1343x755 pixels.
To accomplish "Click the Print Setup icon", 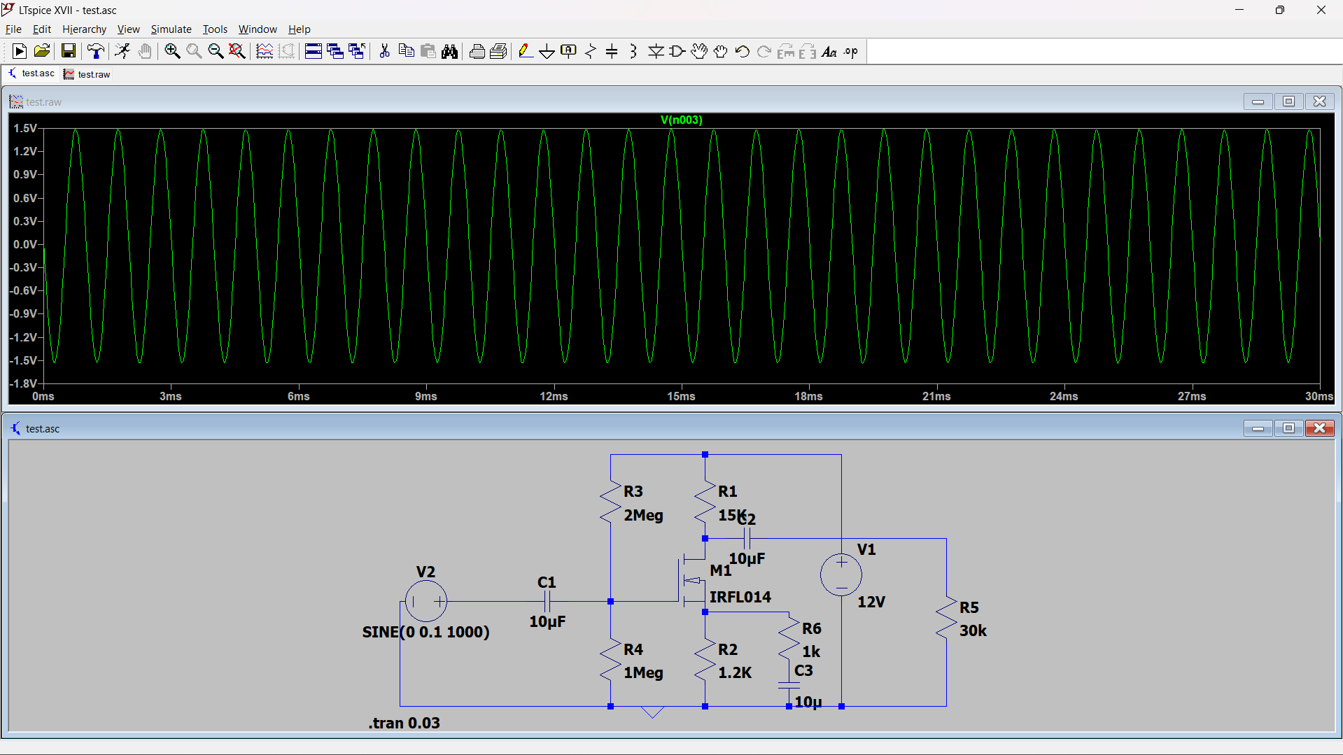I will coord(477,51).
